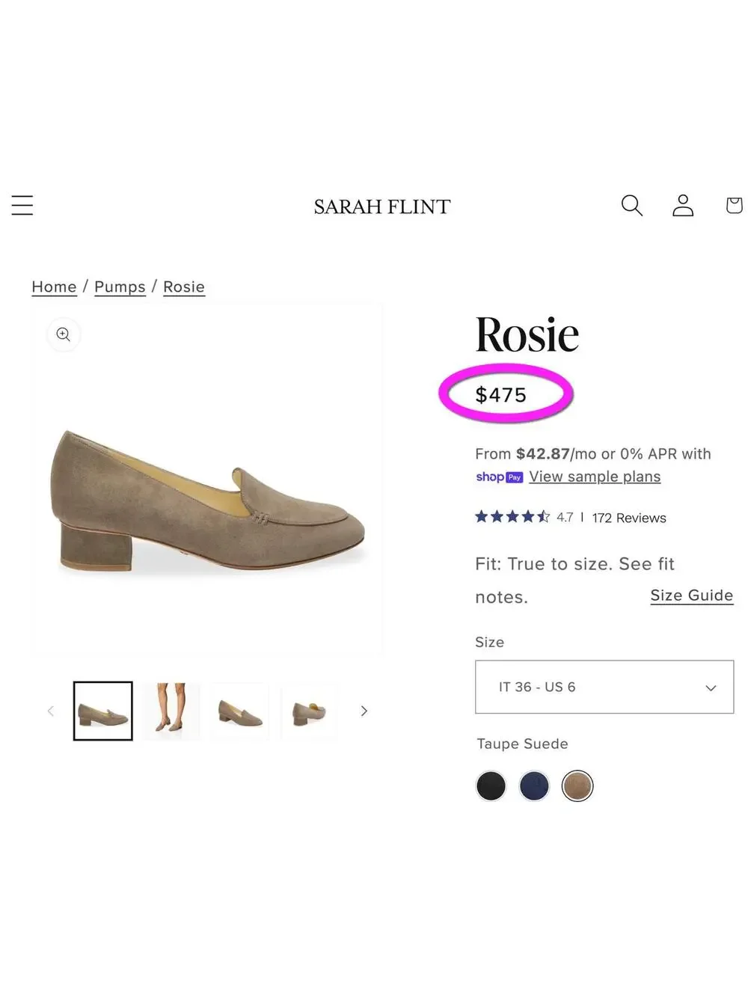
Task: Click the search magnifier icon
Action: (632, 205)
